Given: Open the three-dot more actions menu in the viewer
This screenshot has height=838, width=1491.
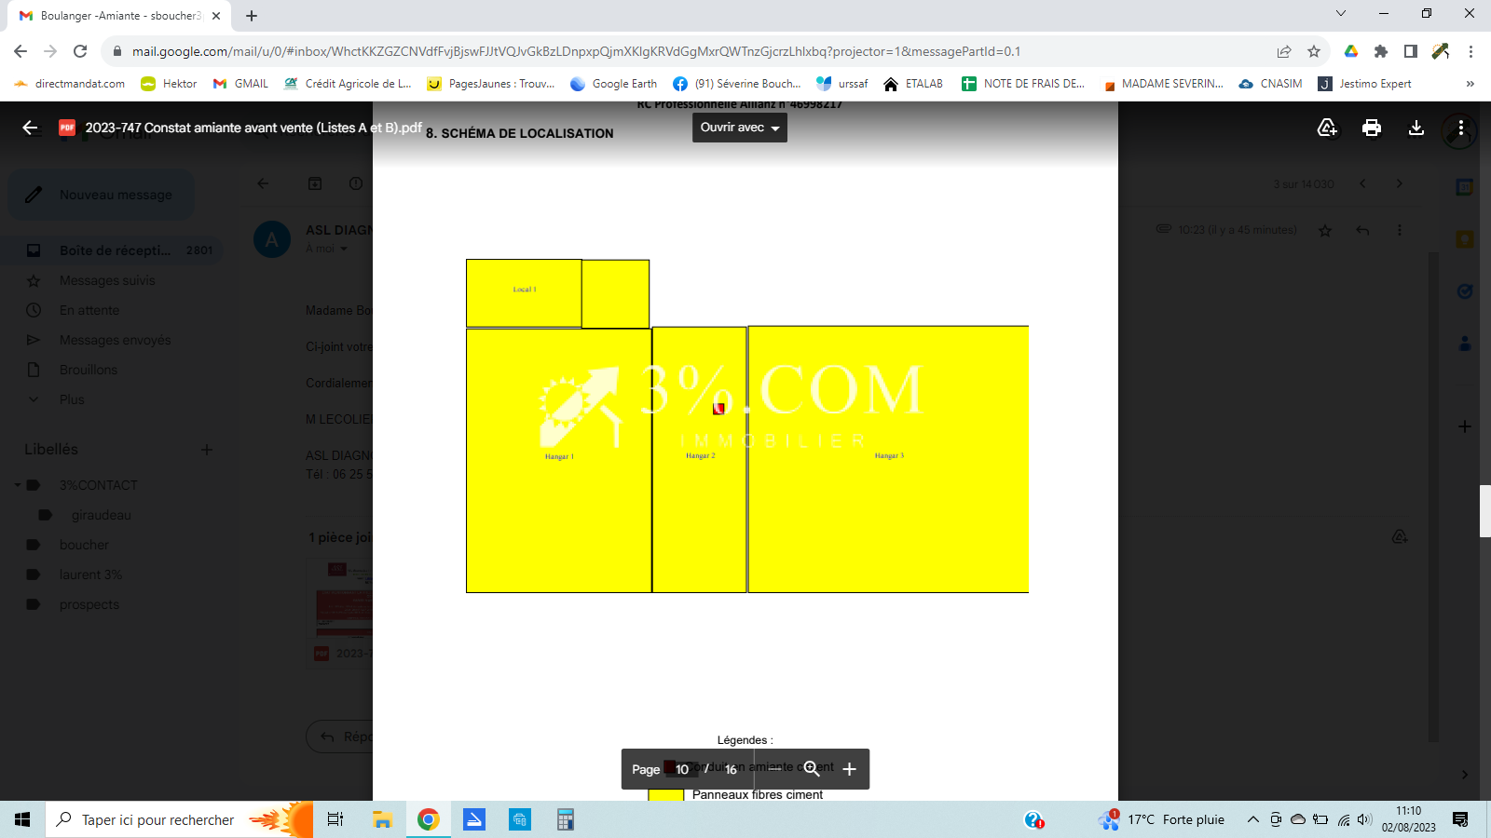Looking at the screenshot, I should click(1460, 128).
